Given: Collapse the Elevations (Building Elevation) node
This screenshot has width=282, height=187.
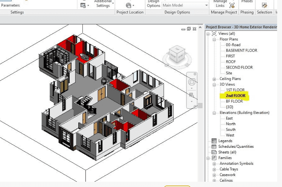Looking at the screenshot, I should 214,113.
